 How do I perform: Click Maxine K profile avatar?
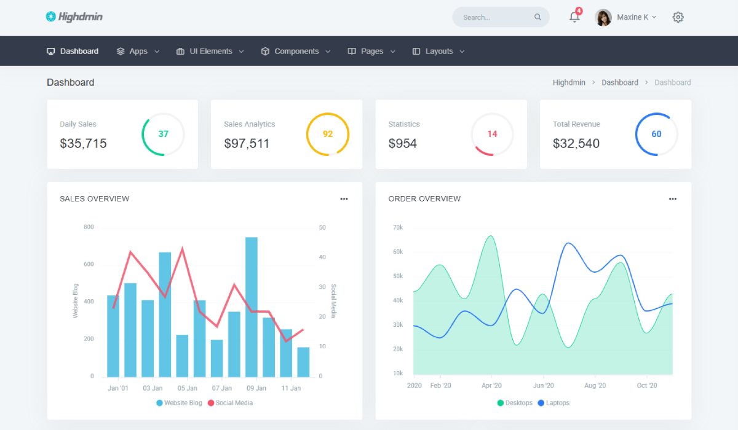[x=603, y=17]
